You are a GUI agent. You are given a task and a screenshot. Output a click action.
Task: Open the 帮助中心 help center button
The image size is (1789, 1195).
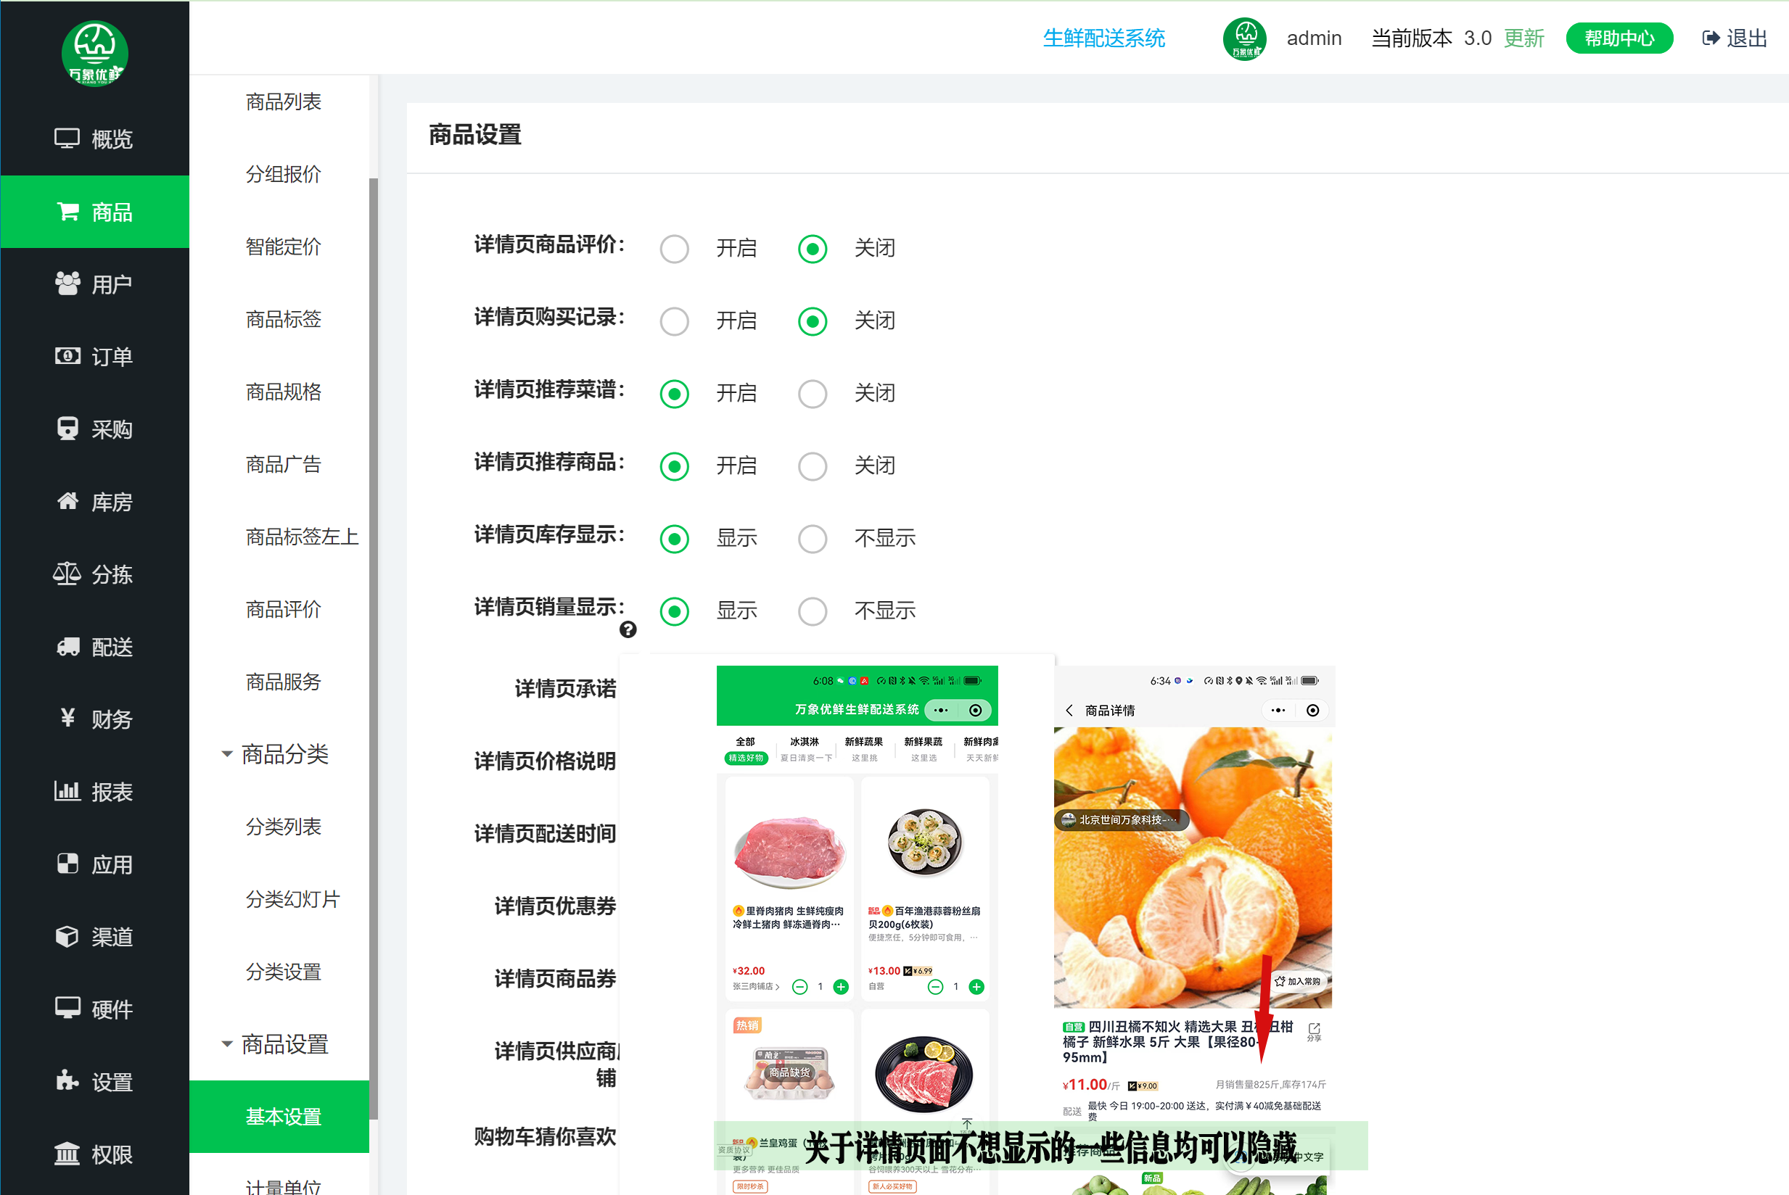coord(1619,38)
